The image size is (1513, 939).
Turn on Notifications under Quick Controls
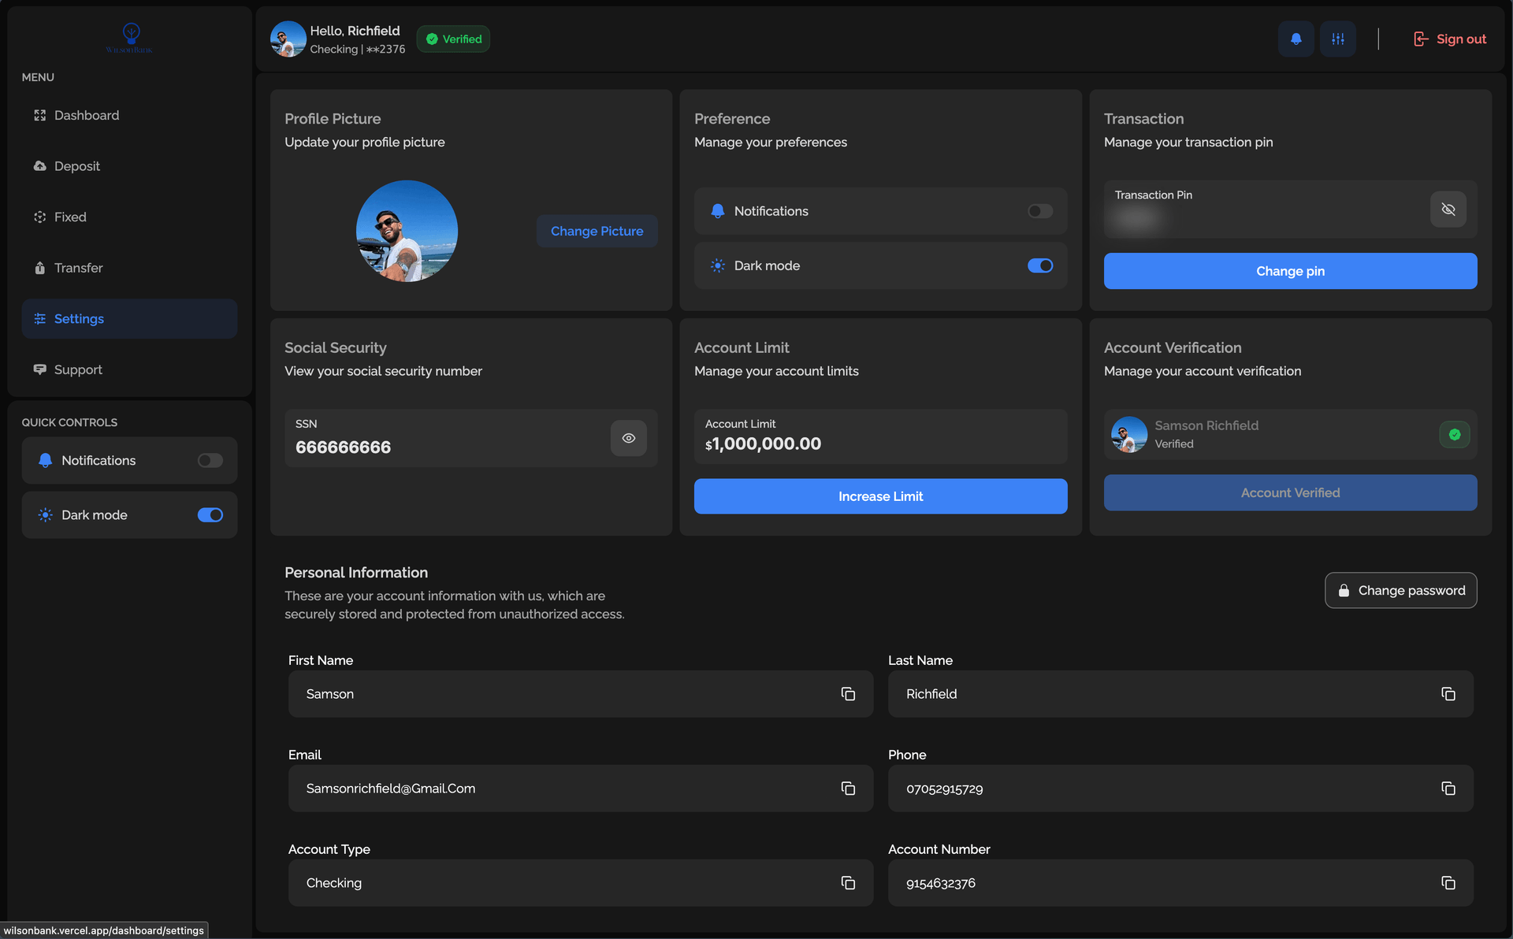tap(210, 460)
